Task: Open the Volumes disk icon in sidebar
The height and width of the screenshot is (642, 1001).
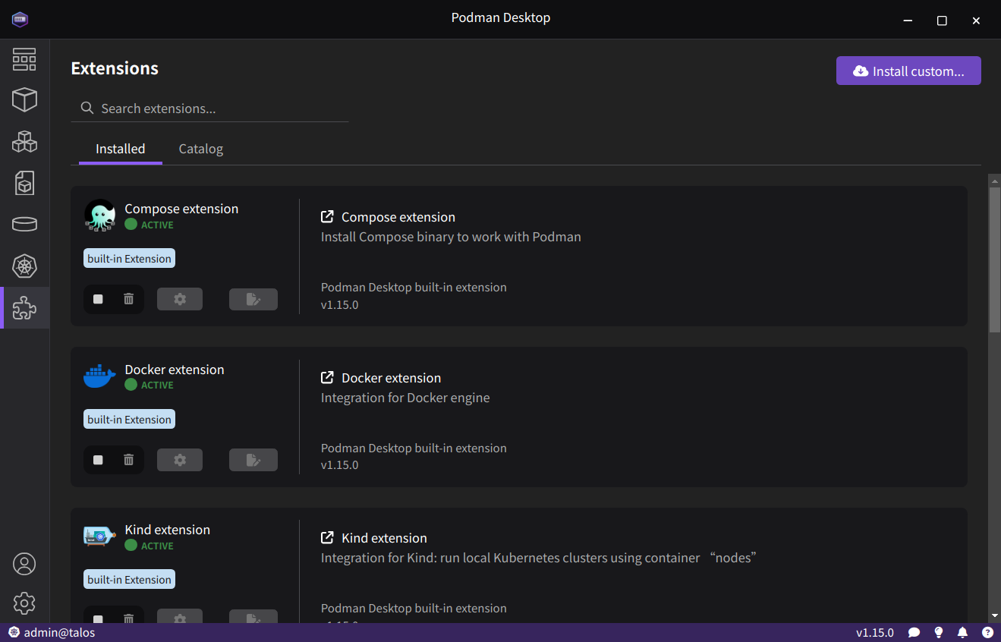Action: point(24,225)
